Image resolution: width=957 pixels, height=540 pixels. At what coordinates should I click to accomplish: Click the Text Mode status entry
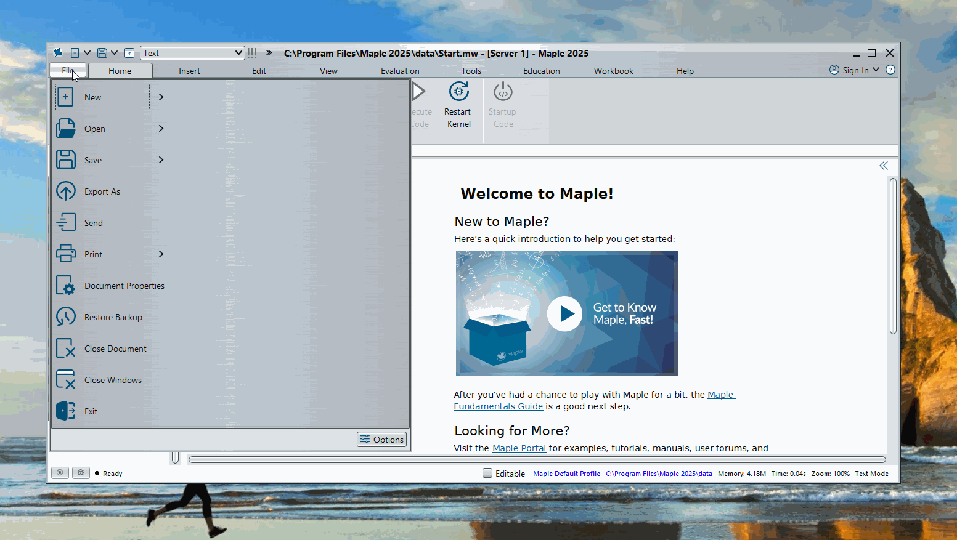[871, 474]
